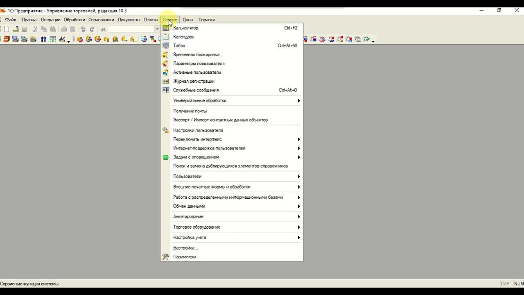Image resolution: width=524 pixels, height=295 pixels.
Task: Expand Задачи с оповещением submenu
Action: click(x=232, y=157)
